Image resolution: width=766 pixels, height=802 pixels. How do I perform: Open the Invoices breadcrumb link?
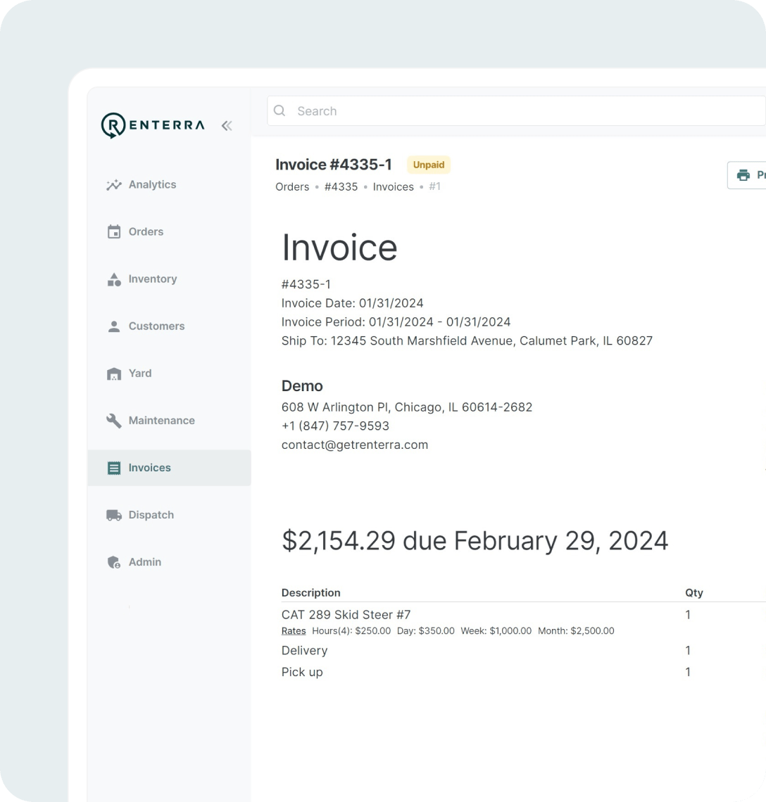[x=393, y=187]
